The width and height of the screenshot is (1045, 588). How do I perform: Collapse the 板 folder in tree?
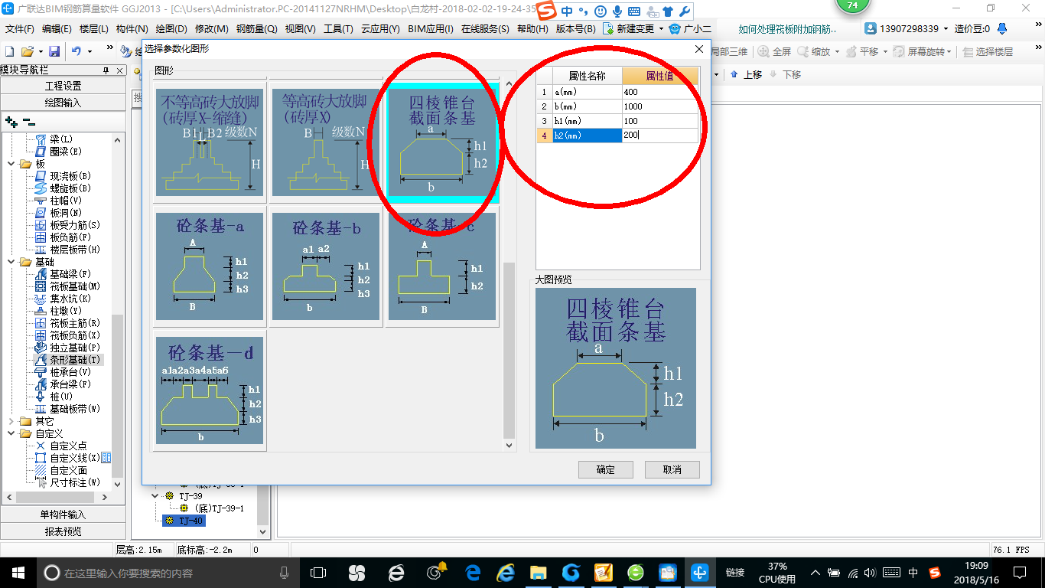[11, 164]
